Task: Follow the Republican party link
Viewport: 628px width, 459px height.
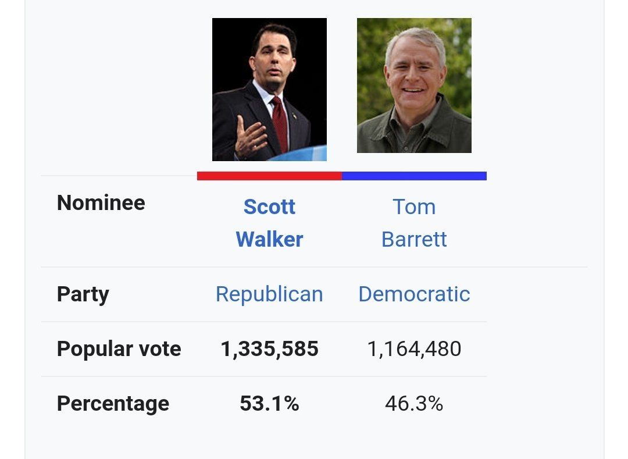Action: 269,294
